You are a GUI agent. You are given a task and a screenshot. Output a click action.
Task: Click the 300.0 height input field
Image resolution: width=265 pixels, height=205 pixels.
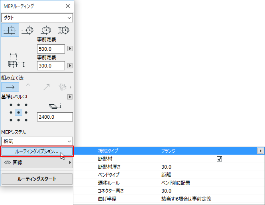[51, 66]
